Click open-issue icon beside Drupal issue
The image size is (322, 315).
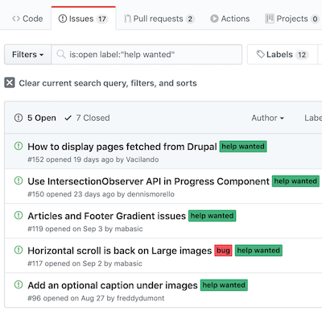click(x=19, y=146)
